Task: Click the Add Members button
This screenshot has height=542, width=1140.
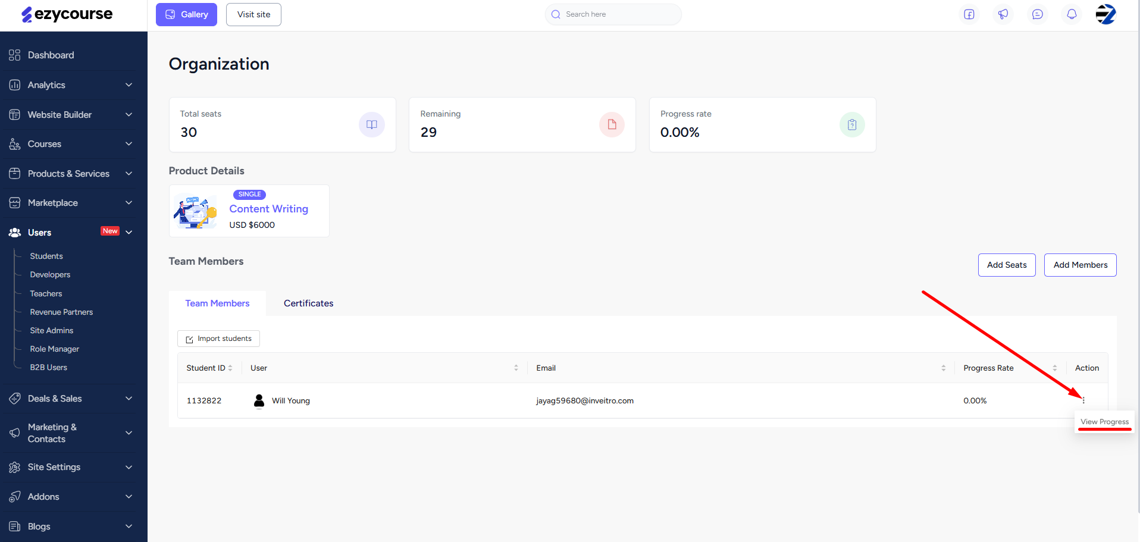Action: (1081, 265)
